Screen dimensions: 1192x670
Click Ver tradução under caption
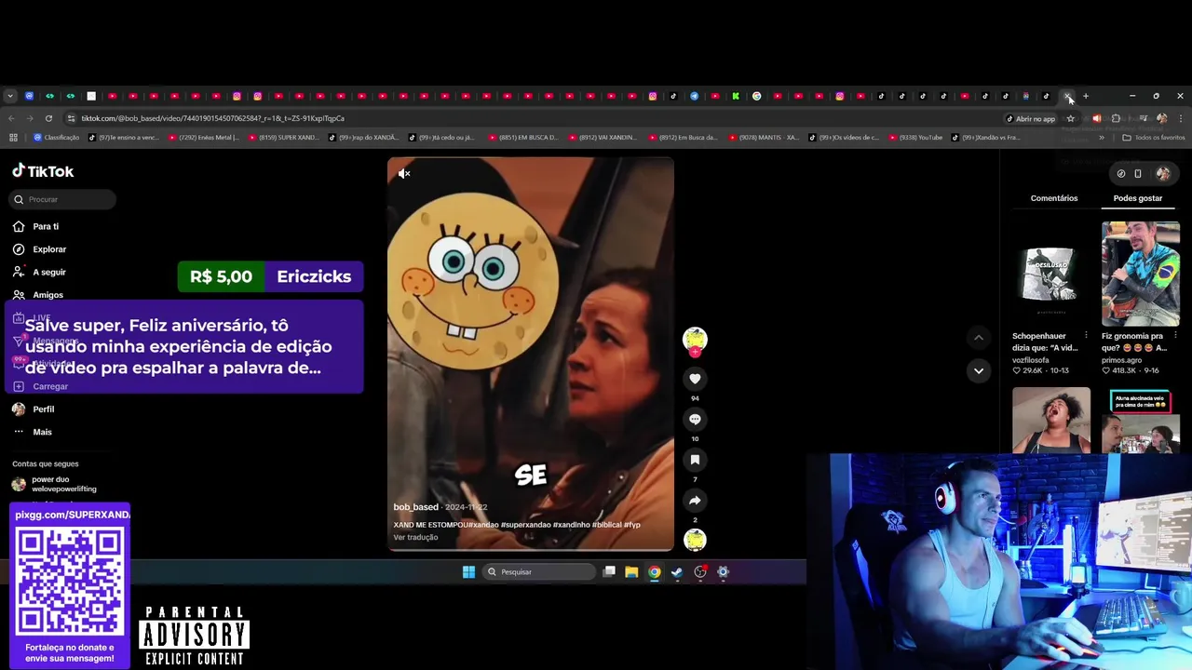415,538
